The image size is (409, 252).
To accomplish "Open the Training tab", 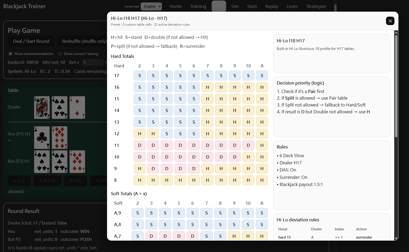I will pyautogui.click(x=198, y=6).
